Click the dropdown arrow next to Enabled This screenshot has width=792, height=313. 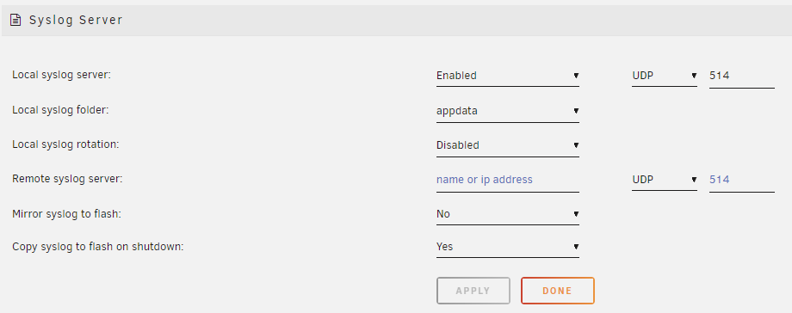576,76
